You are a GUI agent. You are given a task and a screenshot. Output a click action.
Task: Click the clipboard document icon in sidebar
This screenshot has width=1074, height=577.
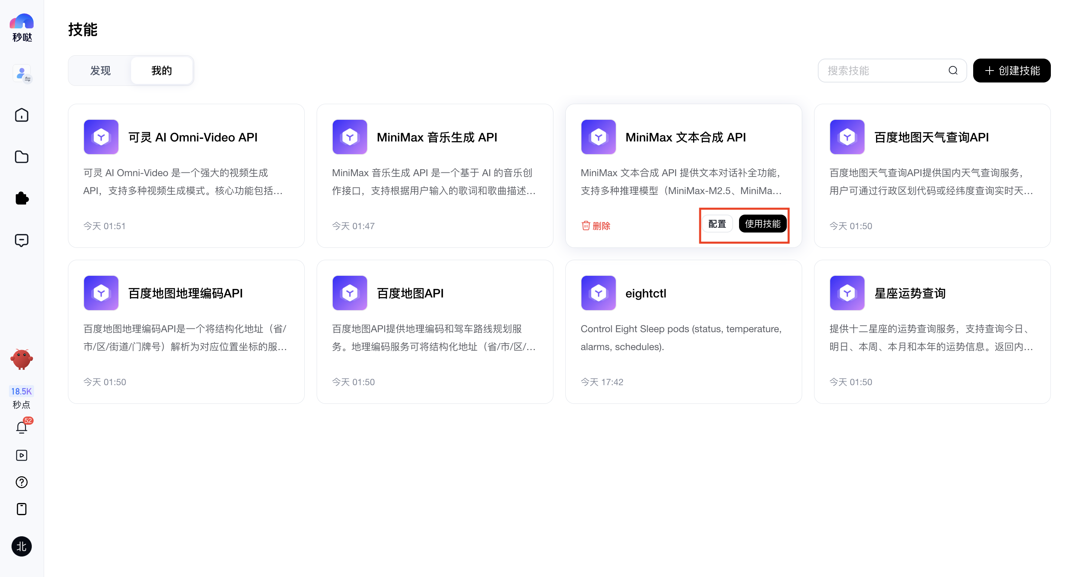22,509
